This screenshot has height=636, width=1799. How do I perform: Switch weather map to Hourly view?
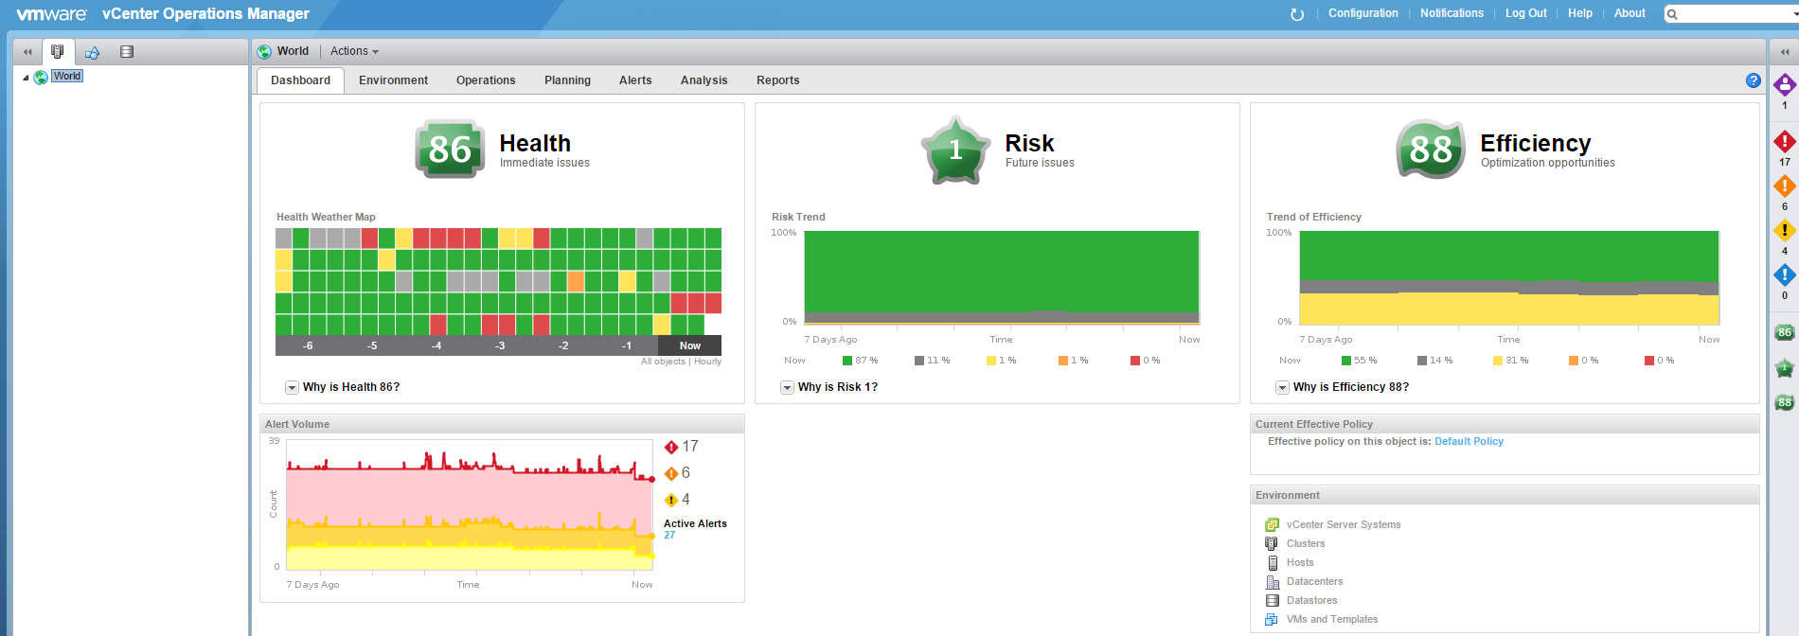point(707,362)
